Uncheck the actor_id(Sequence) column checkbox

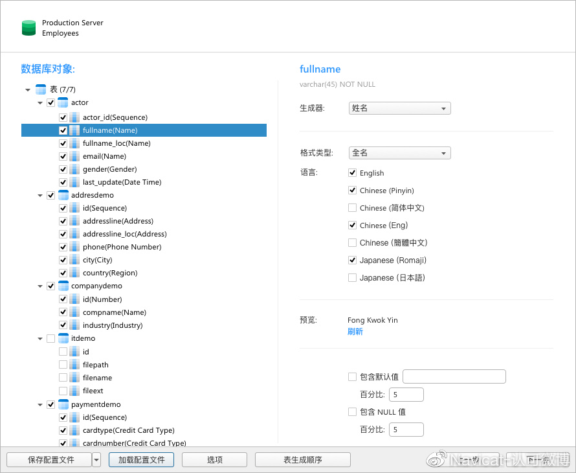pyautogui.click(x=63, y=117)
